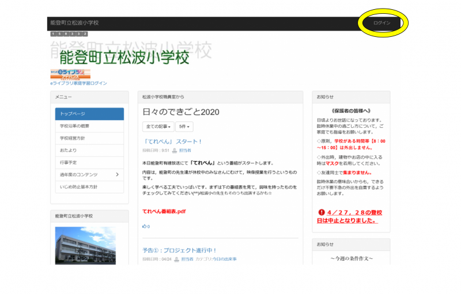The width and height of the screenshot is (461, 294).
Task: Click the user icon beside 担当者 on てれべん post
Action: pos(175,150)
